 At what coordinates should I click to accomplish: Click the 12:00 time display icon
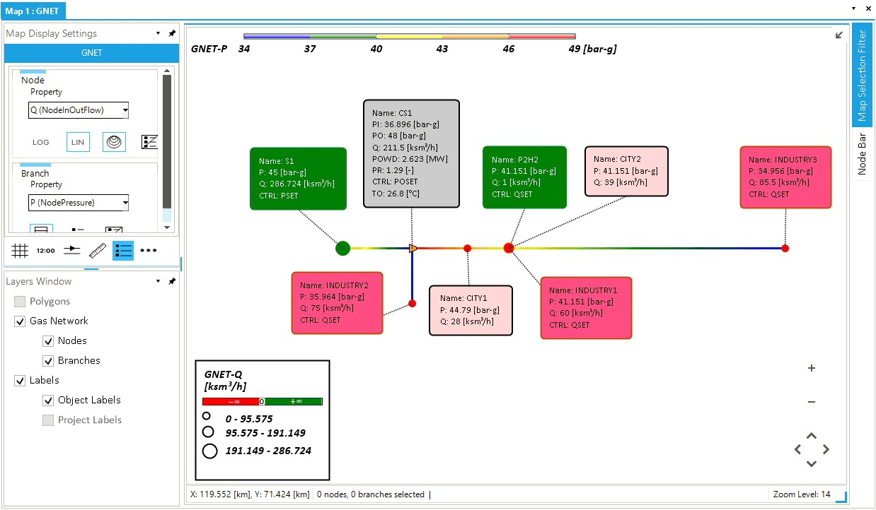46,250
